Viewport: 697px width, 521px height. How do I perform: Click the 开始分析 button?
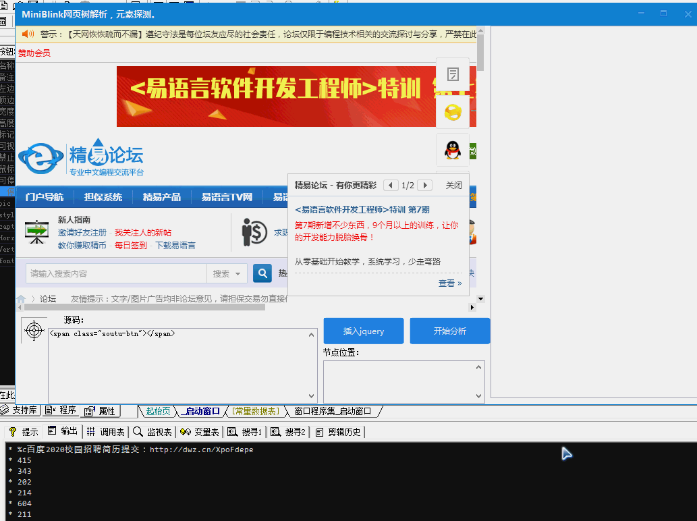click(x=450, y=331)
